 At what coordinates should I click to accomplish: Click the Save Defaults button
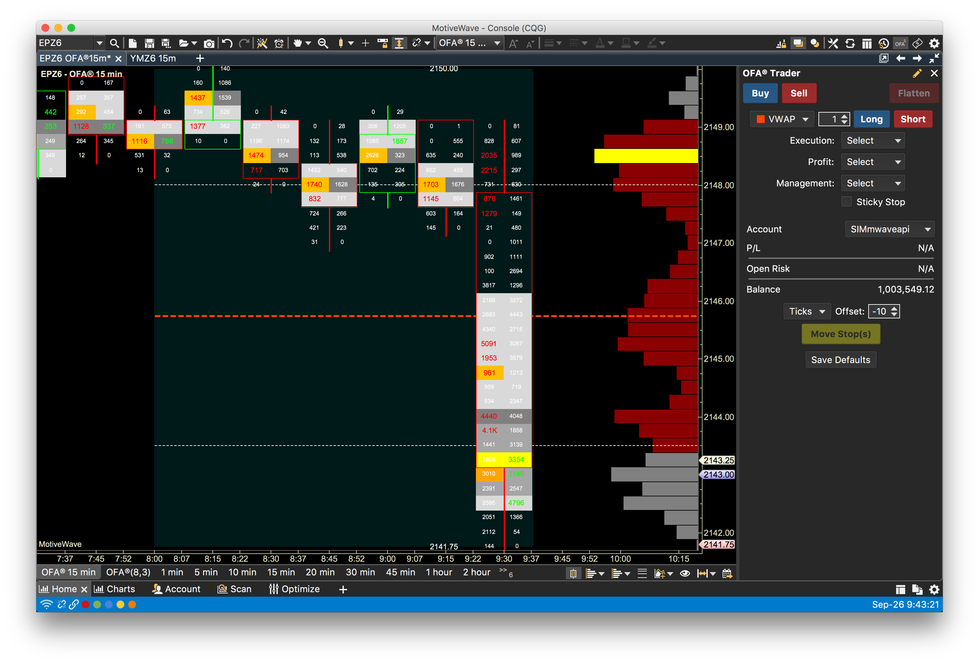pos(840,360)
